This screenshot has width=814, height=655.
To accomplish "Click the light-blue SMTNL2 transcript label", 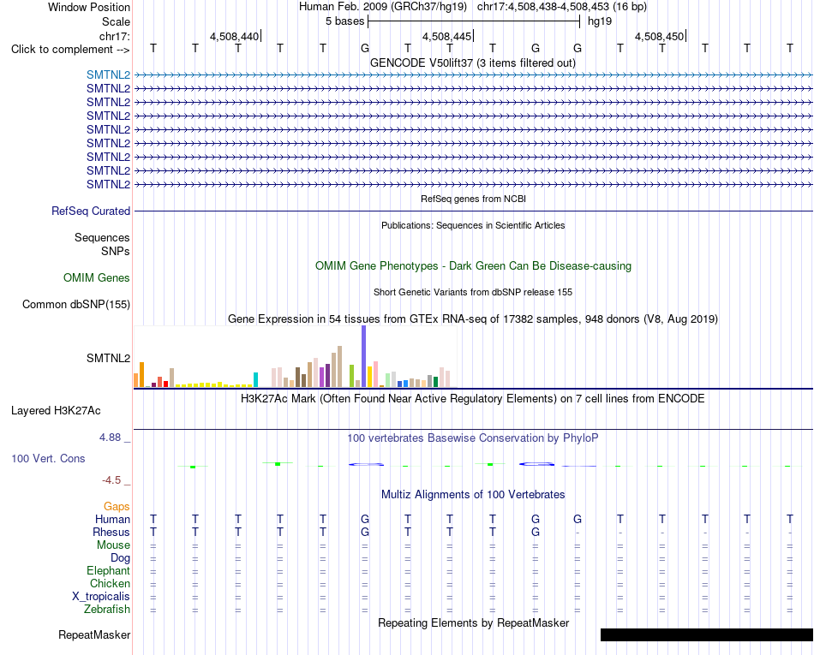I will coord(109,74).
